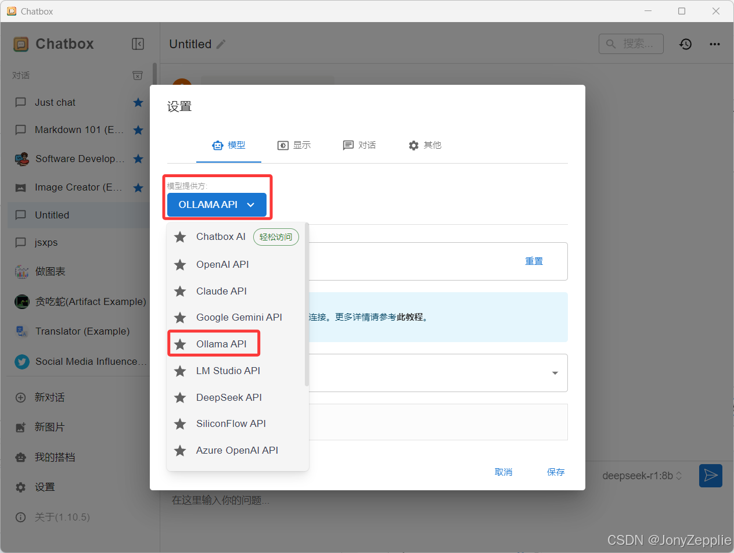Open the three-dot more options menu
The height and width of the screenshot is (553, 734).
(715, 44)
